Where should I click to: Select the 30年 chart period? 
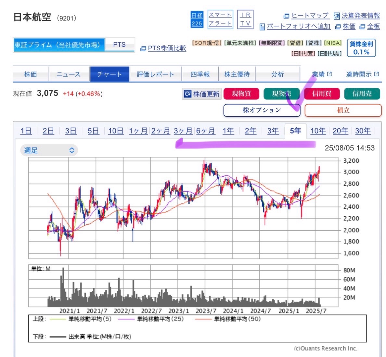pyautogui.click(x=363, y=131)
